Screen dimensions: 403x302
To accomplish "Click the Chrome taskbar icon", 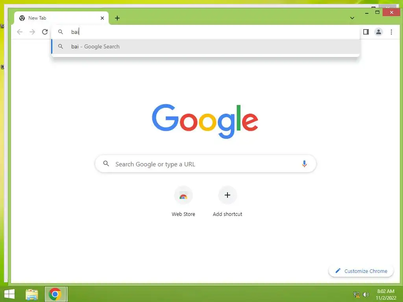I will 55,294.
